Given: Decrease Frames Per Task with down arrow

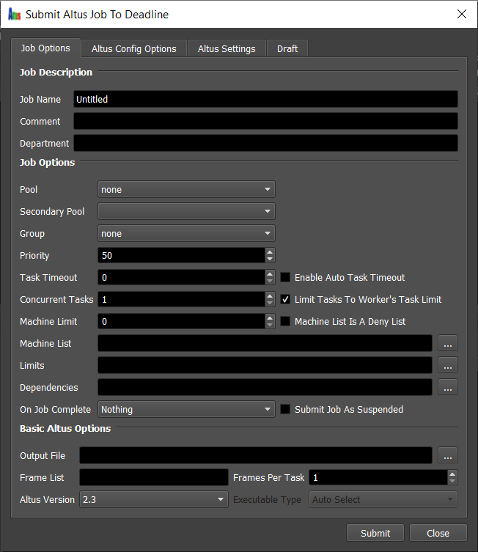Looking at the screenshot, I should [452, 481].
